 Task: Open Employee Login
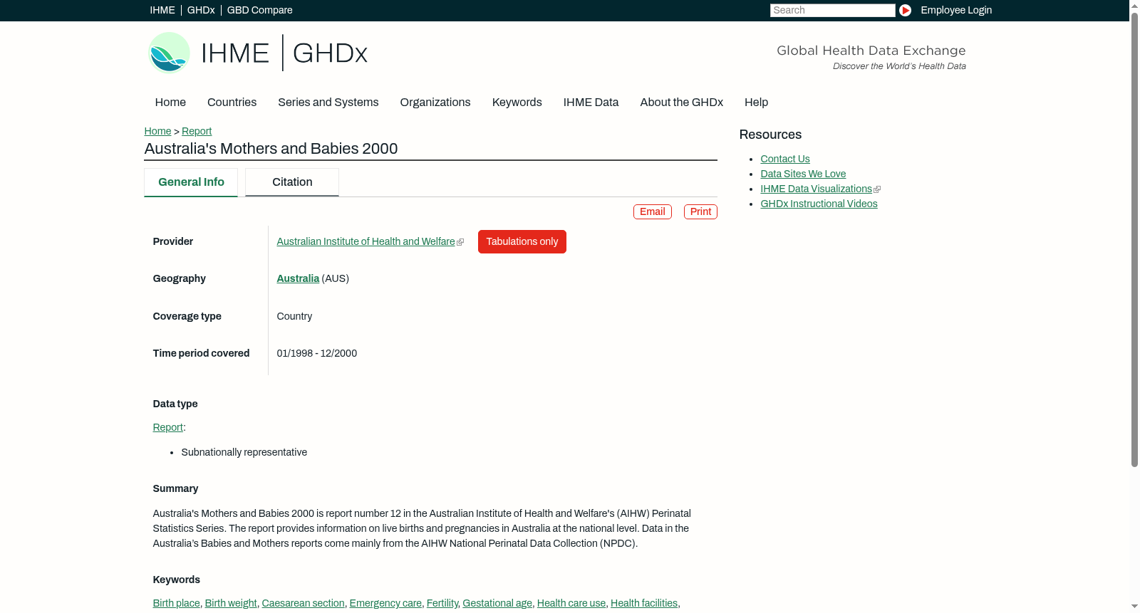point(956,10)
